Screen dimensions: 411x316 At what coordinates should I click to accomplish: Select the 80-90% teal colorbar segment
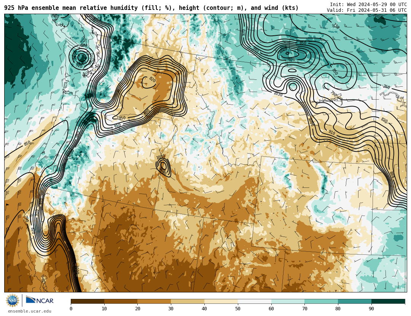click(355, 302)
